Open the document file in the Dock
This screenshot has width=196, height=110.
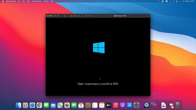[x=164, y=105]
